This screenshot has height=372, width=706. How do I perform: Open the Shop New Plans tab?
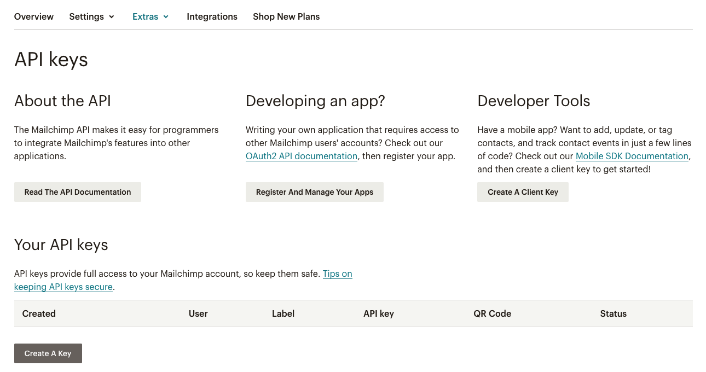click(x=286, y=16)
